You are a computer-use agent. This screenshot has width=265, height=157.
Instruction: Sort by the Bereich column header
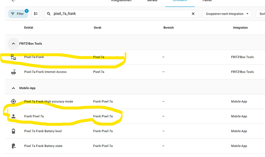coord(168,28)
